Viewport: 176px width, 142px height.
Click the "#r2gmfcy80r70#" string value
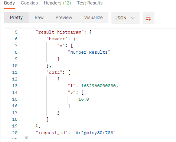(x=94, y=133)
